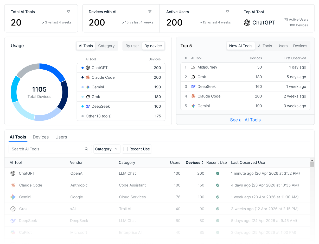Viewport: 319px width, 244px height.
Task: Click the gray Other (3 tools) legend dot
Action: [82, 116]
